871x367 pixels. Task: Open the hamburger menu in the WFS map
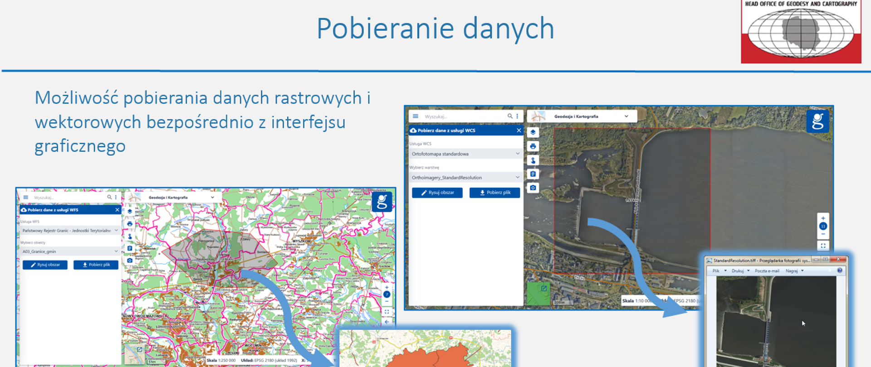click(26, 198)
